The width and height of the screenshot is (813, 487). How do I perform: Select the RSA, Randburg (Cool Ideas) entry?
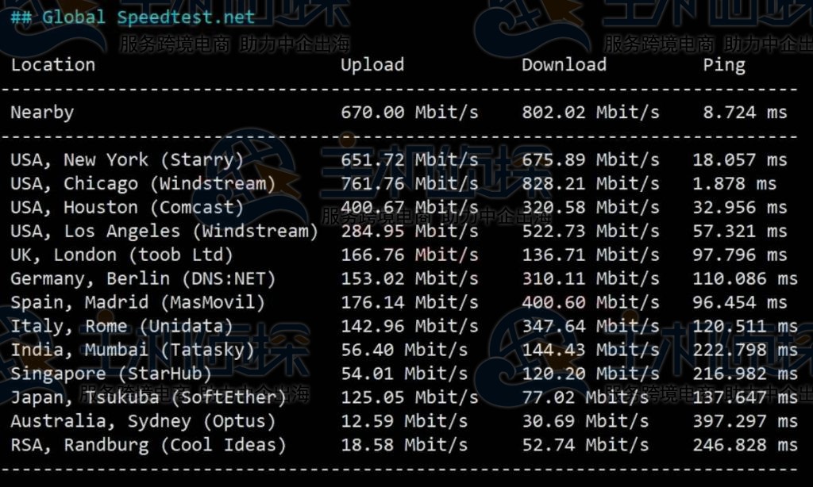pyautogui.click(x=148, y=446)
